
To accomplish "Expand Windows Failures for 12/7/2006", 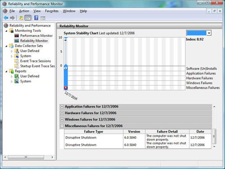I will click(x=62, y=119).
